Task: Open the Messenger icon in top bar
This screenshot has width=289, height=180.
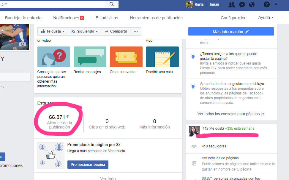Action: pos(242,4)
